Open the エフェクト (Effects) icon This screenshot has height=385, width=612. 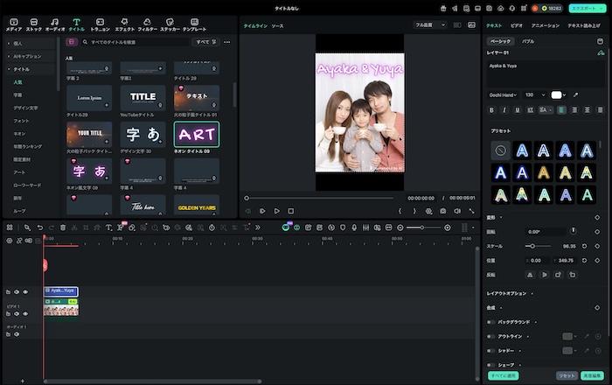(124, 24)
